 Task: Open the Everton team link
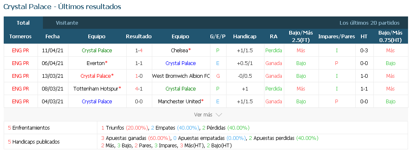96,63
